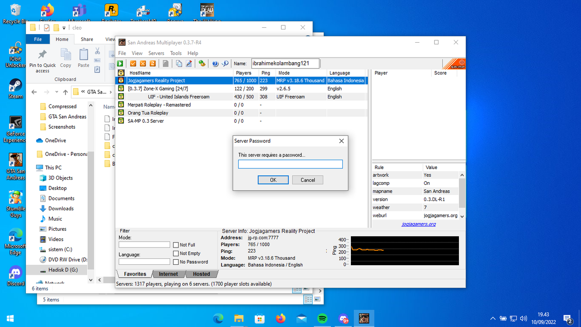581x327 pixels.
Task: Enable the No Password filter checkbox
Action: click(x=176, y=262)
